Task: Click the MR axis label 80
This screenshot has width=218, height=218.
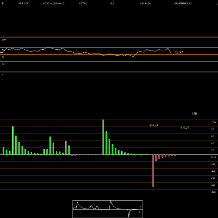Action: coord(213,129)
